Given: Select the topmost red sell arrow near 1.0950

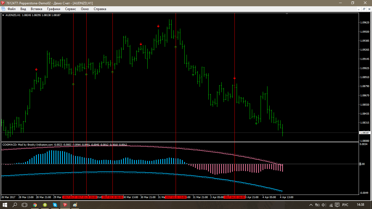Looking at the screenshot, I should click(x=158, y=26).
